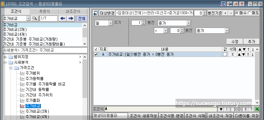Delete condition A with the X in its row
This screenshot has height=120, width=264.
pos(232,54)
